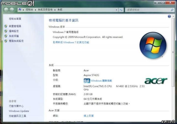The height and width of the screenshot is (124, 177).
Task: Click the magnifier search icon
Action: pyautogui.click(x=172, y=10)
